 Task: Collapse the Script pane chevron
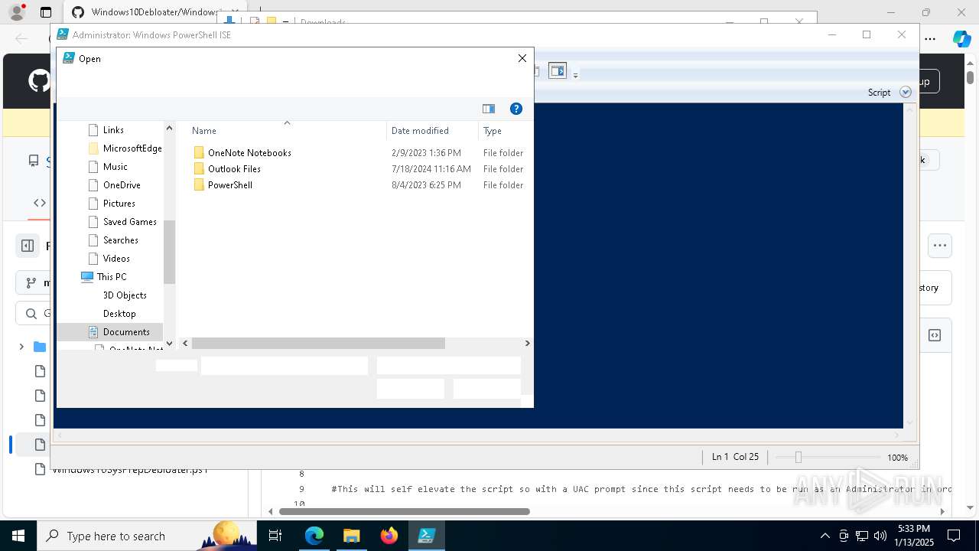click(x=906, y=92)
